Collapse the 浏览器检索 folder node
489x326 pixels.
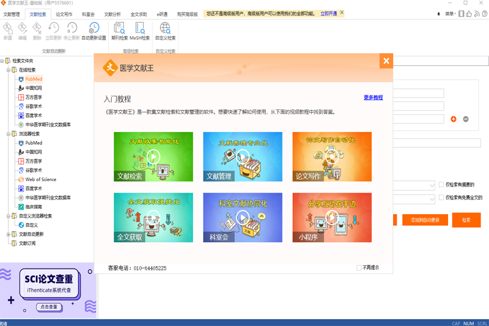click(x=8, y=134)
